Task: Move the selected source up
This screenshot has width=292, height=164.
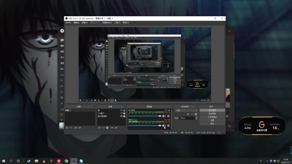Action: coord(112,128)
